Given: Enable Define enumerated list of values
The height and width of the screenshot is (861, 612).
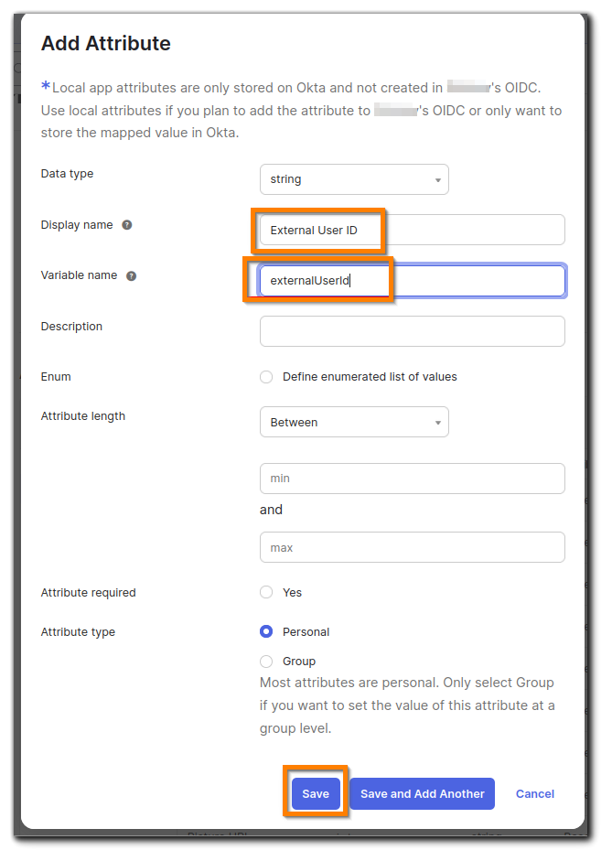Looking at the screenshot, I should (266, 377).
